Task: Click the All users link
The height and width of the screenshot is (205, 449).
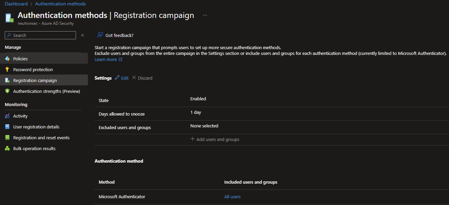Action: tap(232, 197)
